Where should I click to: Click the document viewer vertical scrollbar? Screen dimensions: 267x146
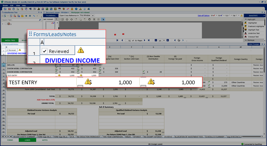coord(242,29)
